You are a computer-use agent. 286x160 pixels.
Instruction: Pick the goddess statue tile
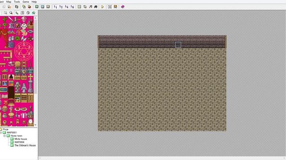pyautogui.click(x=24, y=88)
